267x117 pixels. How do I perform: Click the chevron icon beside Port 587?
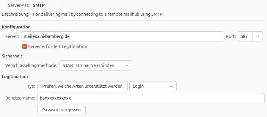pyautogui.click(x=257, y=36)
